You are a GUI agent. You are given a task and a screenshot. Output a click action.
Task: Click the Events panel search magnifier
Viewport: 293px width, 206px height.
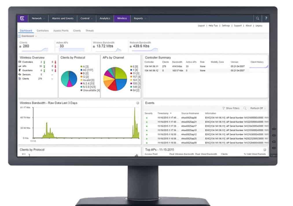click(x=245, y=108)
